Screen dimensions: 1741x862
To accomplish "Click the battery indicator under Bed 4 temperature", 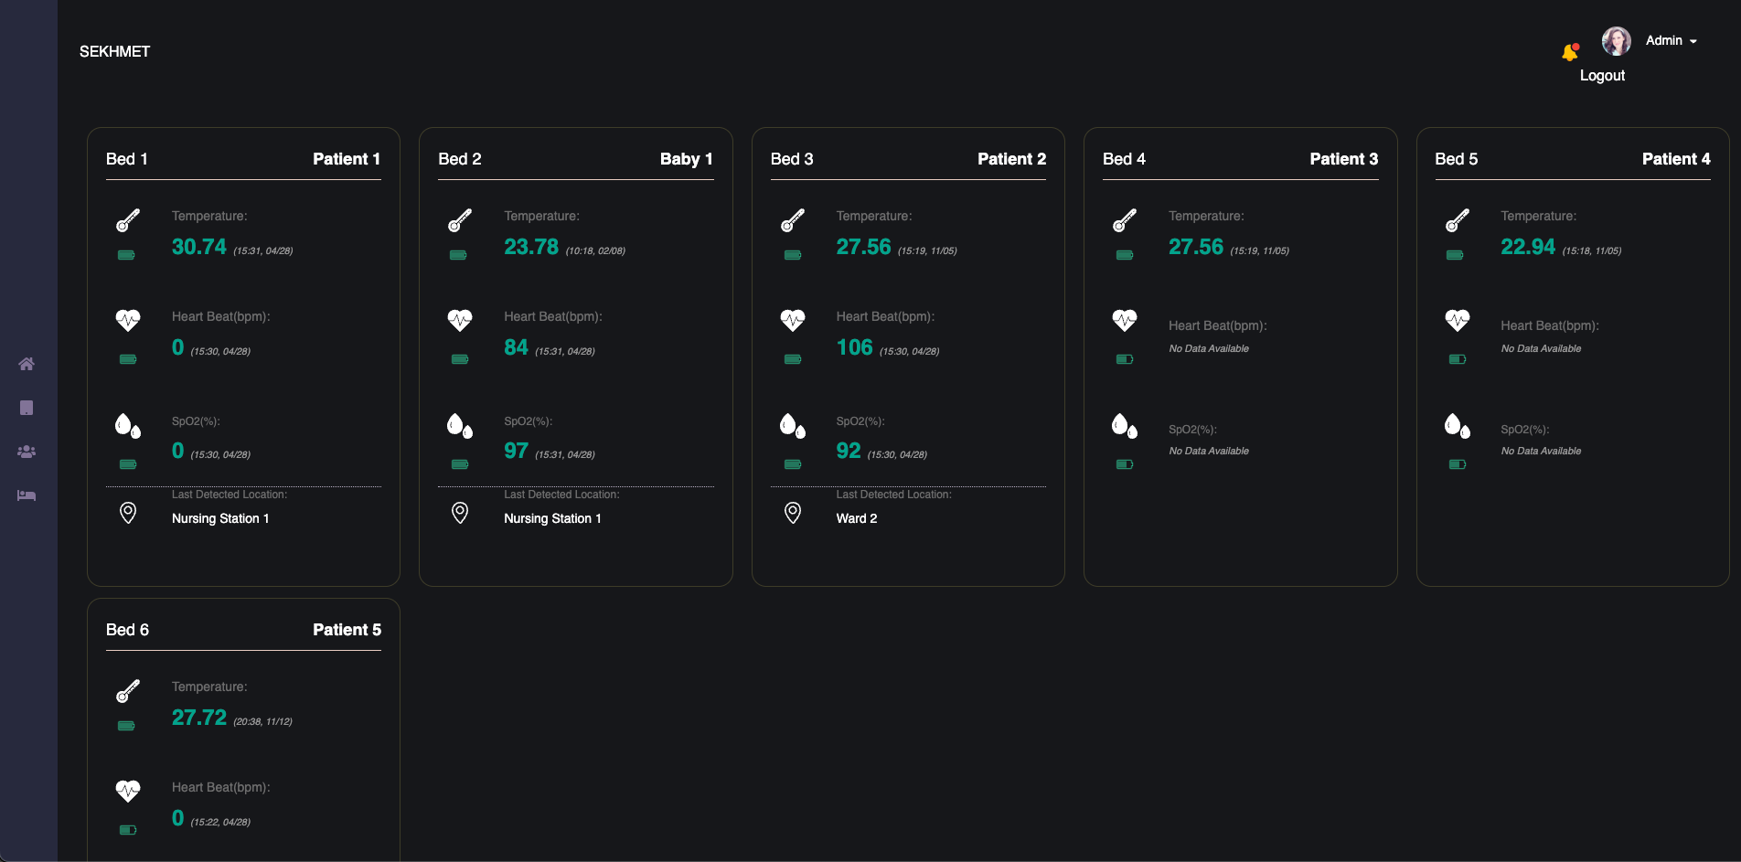I will click(1124, 256).
